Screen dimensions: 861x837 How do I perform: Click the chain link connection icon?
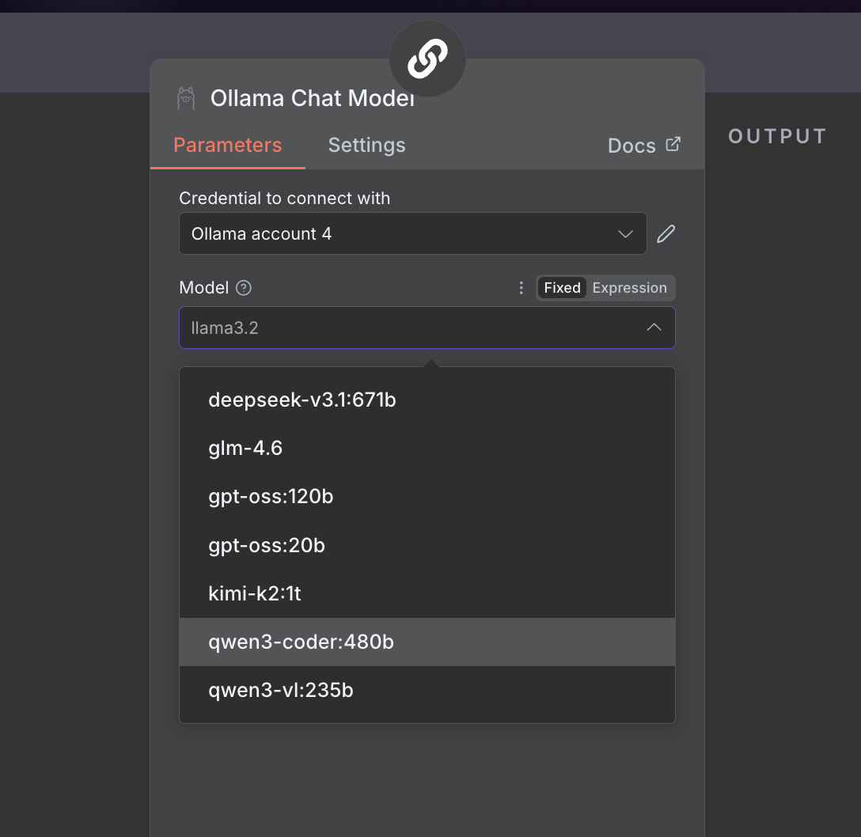[x=427, y=59]
